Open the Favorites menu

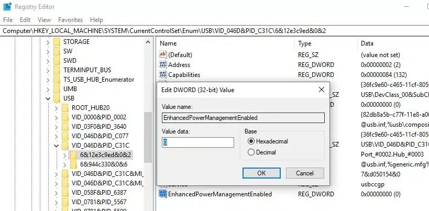click(70, 20)
